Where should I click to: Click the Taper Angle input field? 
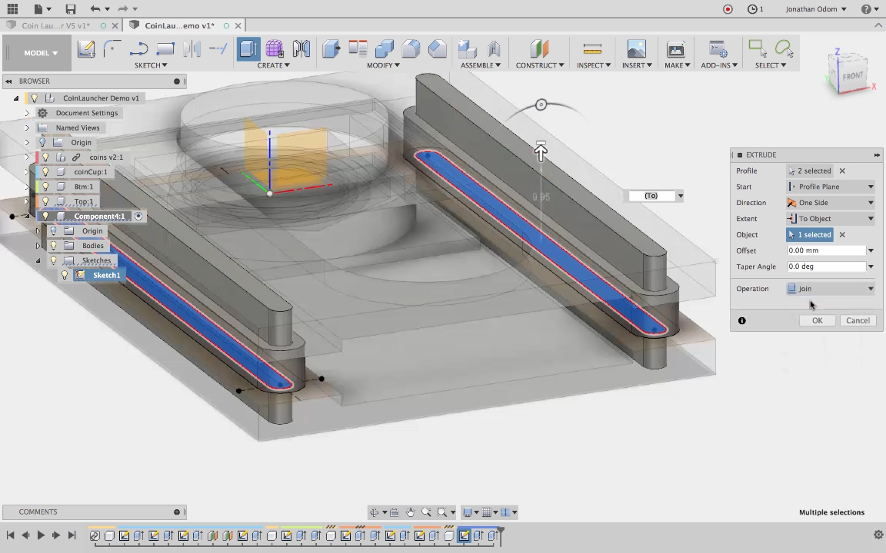(826, 267)
